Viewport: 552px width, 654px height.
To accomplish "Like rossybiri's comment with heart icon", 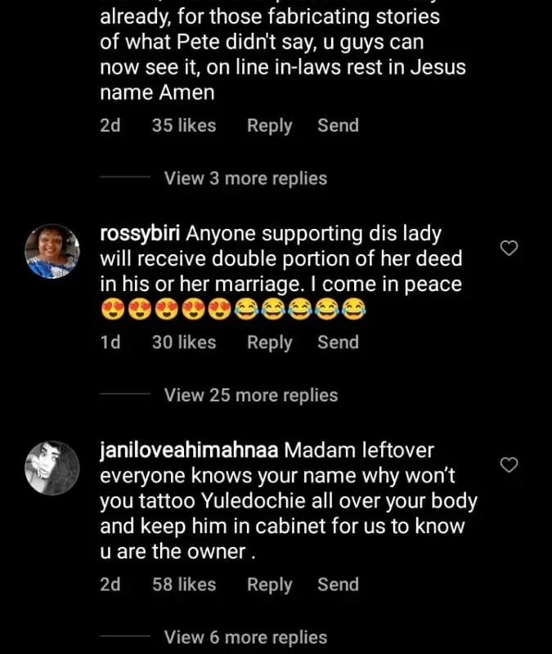I will pos(509,249).
